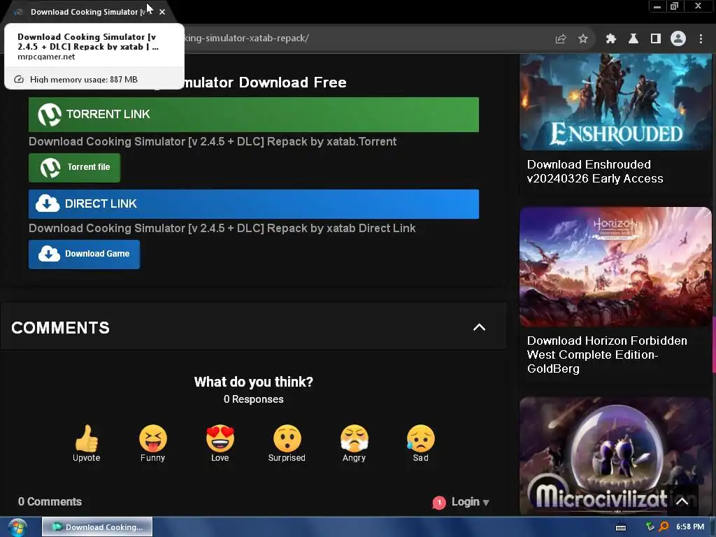Click the blue DIRECT LINK banner

pyautogui.click(x=253, y=203)
